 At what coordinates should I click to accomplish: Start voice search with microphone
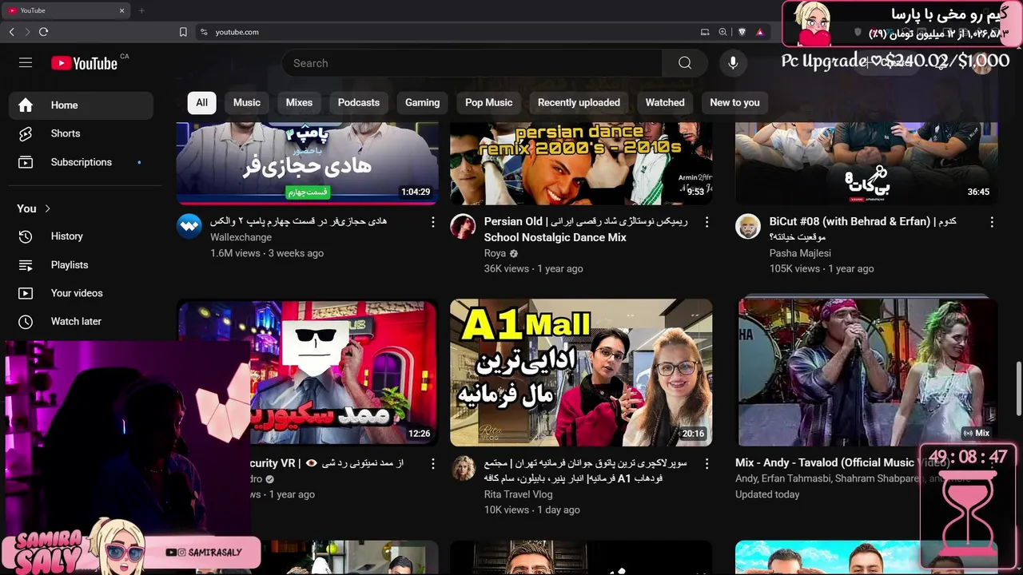pos(733,63)
